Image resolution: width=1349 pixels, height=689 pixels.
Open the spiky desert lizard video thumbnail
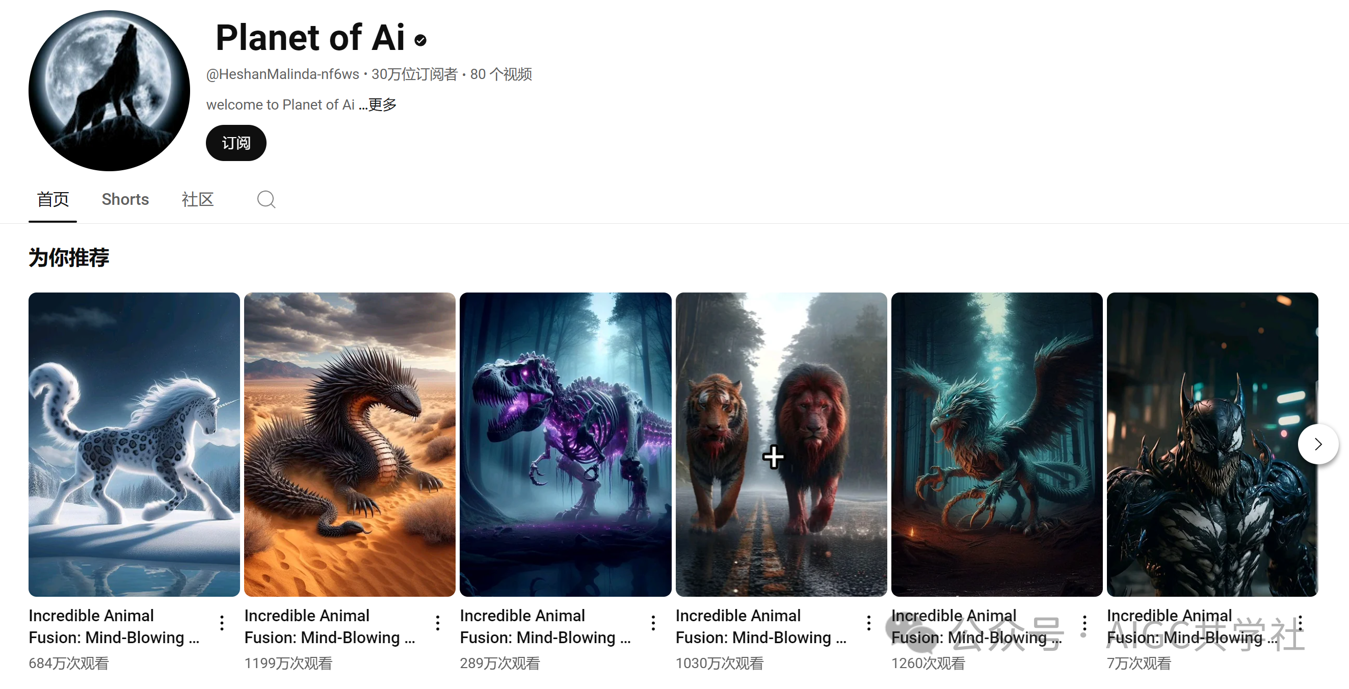coord(350,444)
